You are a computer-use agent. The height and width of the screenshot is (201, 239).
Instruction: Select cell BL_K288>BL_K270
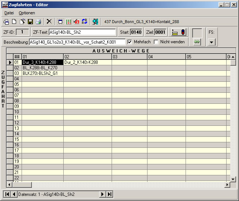point(43,68)
